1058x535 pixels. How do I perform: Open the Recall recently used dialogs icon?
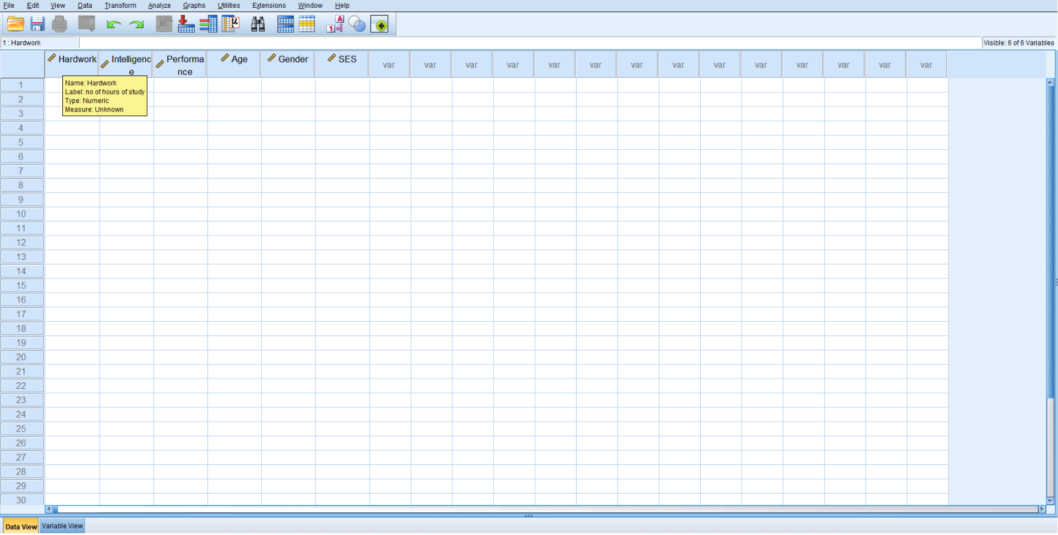click(x=87, y=24)
